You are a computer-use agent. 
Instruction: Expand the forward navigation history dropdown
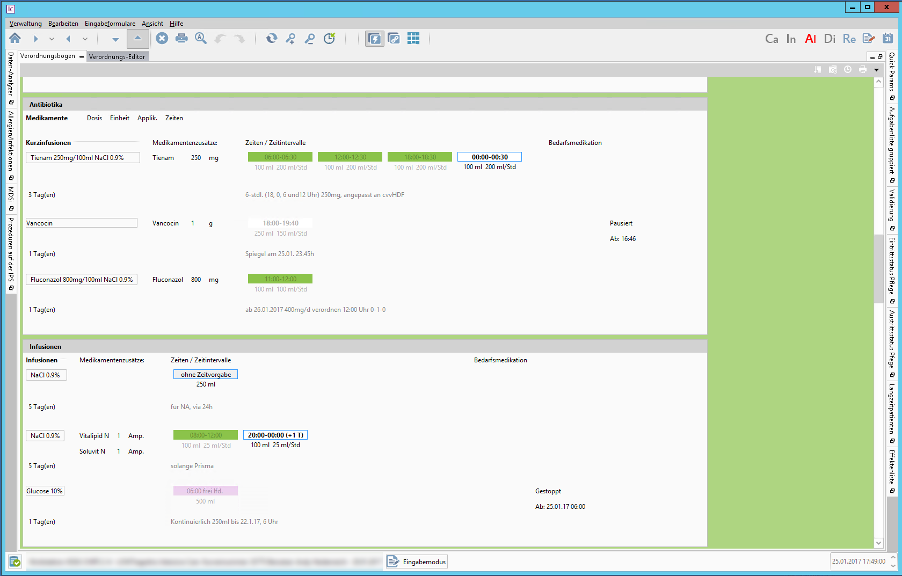52,39
